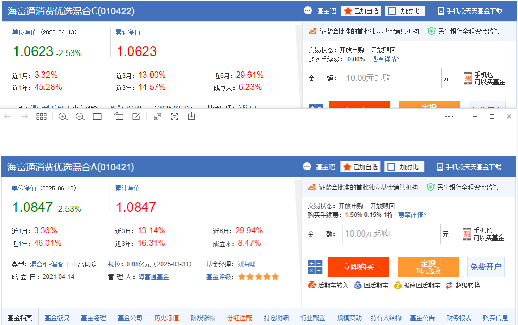Viewport: 518px width, 325px height.
Task: Open thumbnail grid view in image viewer
Action: click(41, 117)
